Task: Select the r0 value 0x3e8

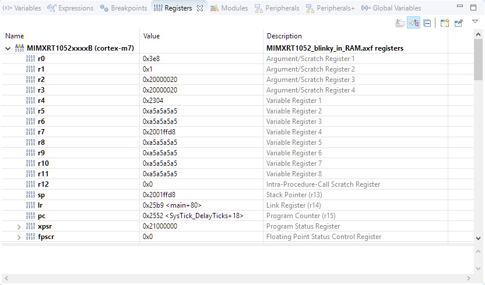Action: (x=151, y=59)
